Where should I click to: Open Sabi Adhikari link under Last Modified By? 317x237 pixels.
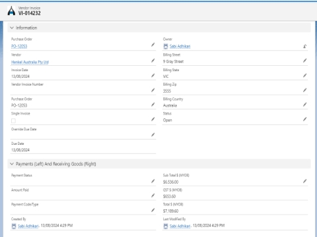pos(180,226)
